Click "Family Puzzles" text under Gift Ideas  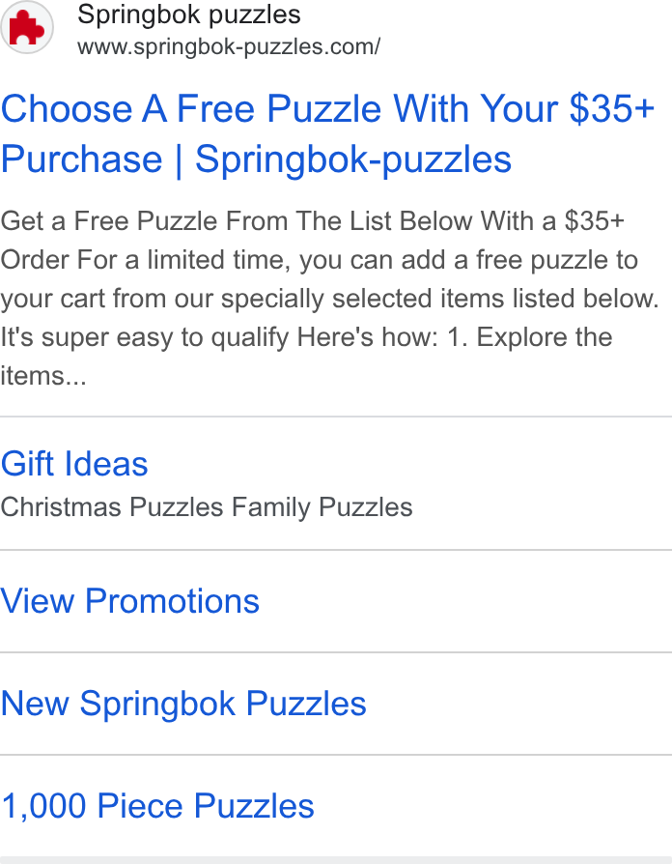point(322,507)
